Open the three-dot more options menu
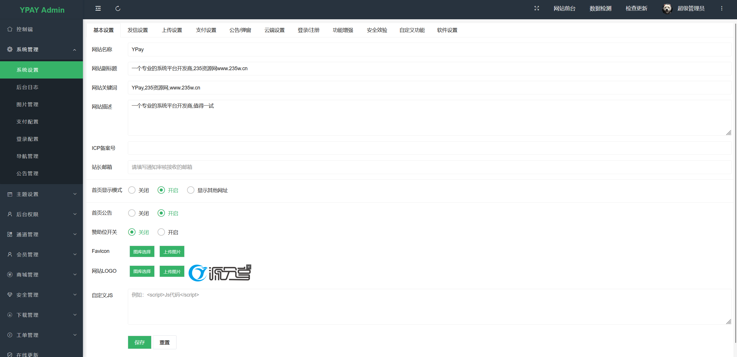This screenshot has height=357, width=737. 721,8
